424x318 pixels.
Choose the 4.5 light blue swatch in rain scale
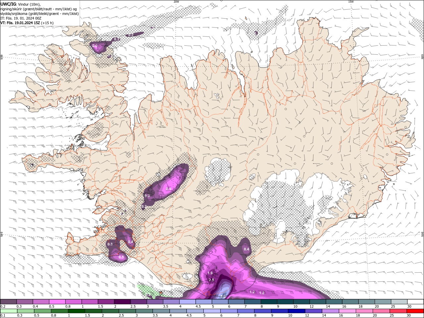click(x=194, y=311)
